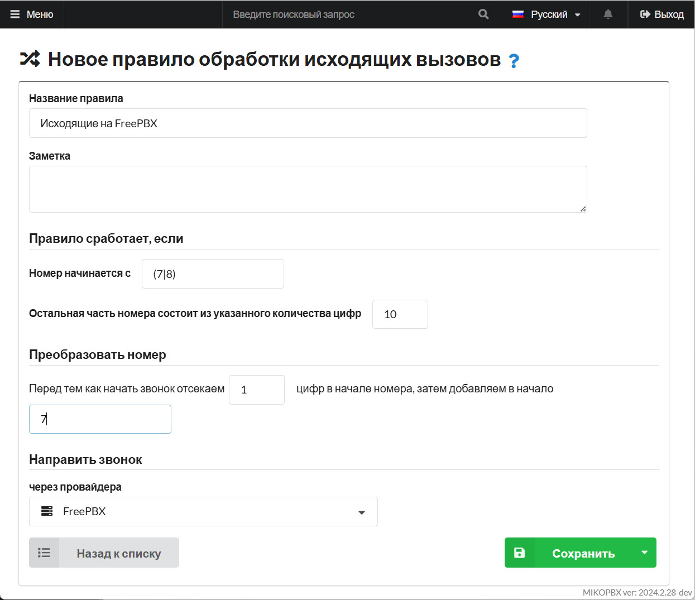Expand the Сохранить button arrow
Screen dimensions: 695x600
tap(644, 553)
